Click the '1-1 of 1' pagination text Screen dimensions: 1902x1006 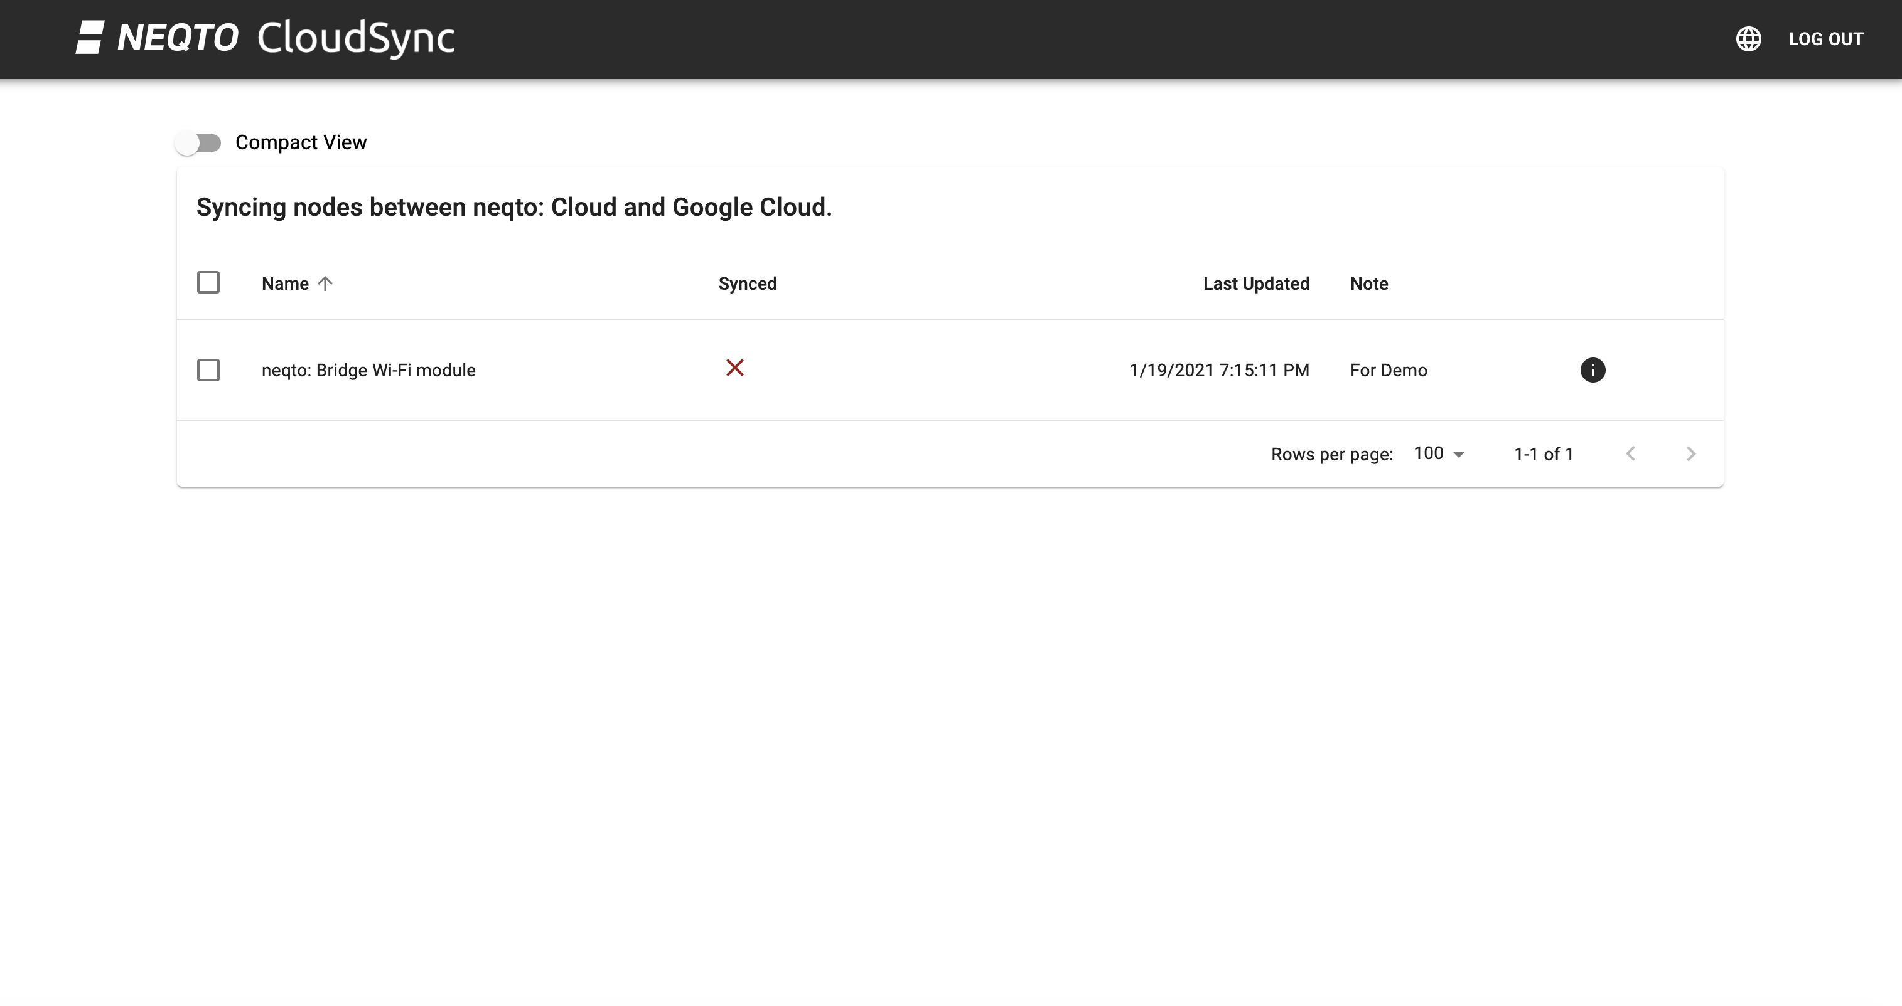(x=1543, y=454)
